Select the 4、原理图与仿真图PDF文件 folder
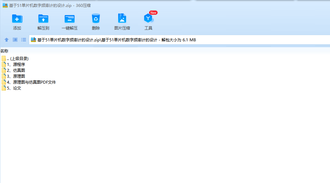 coord(29,82)
